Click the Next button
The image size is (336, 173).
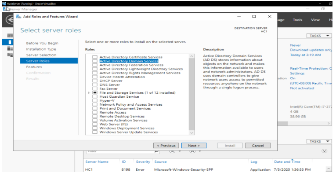point(194,146)
